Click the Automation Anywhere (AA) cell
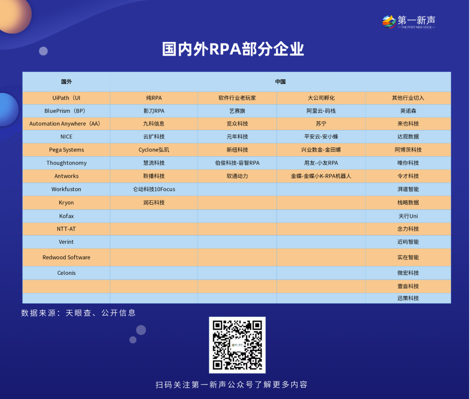The image size is (470, 399). point(66,124)
